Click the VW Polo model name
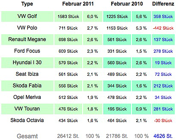The image size is (176, 140). 27,28
